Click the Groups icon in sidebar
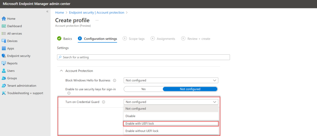Viewport: 317px width, 136px height. [x=4, y=78]
